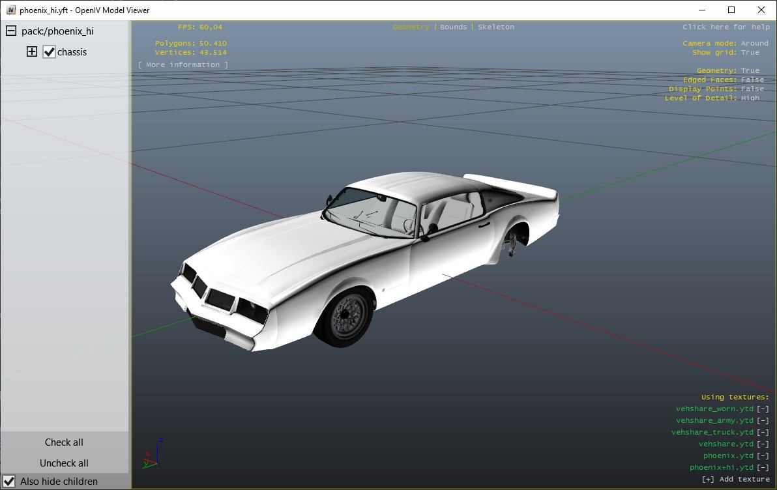Click the phoenix.ytd texture name
This screenshot has height=490, width=777.
729,455
